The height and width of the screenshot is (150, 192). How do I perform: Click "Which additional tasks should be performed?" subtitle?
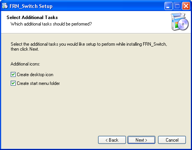(51, 24)
